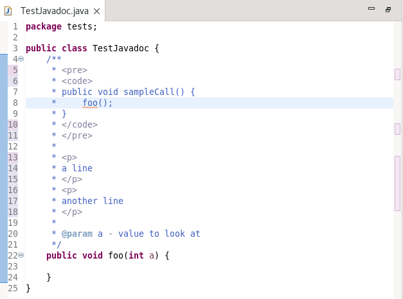Close the TestJavadoc.java tab
The height and width of the screenshot is (299, 403).
pos(96,12)
